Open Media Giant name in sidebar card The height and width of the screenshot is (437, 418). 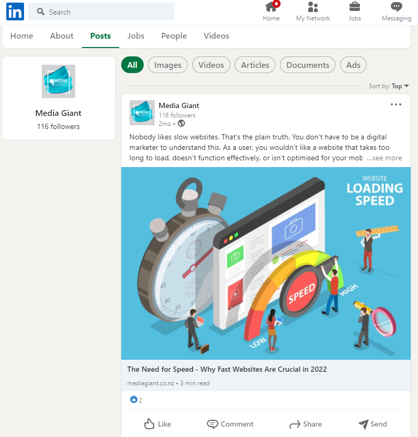[x=59, y=113]
